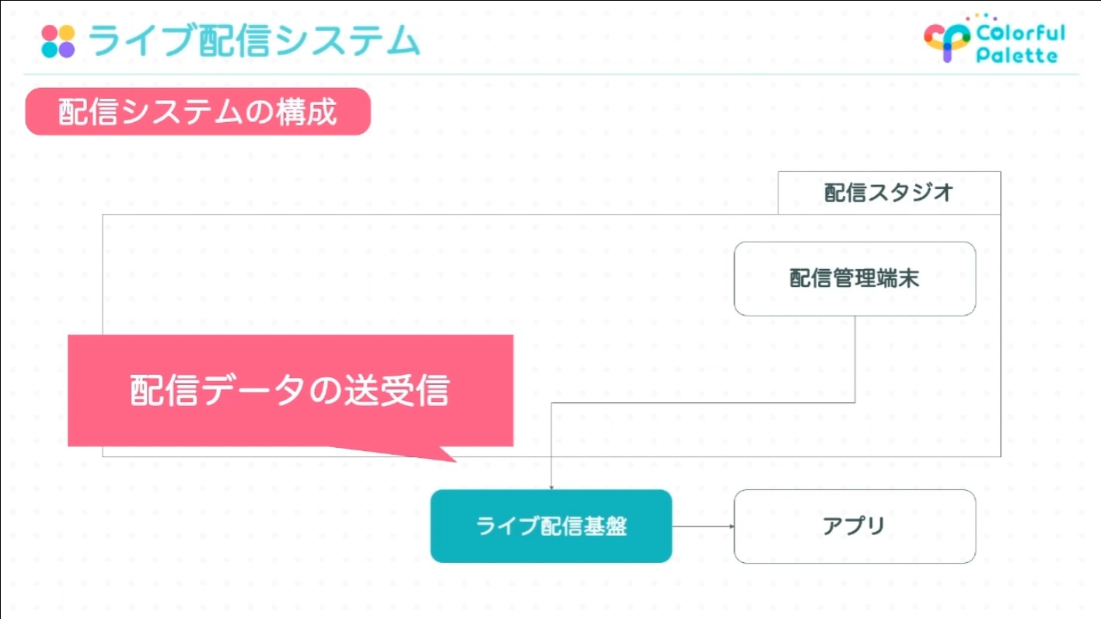Select the teal ライブ配信基盤 box

coord(550,526)
